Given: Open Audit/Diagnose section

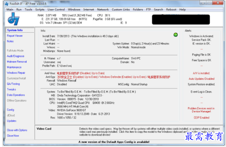Looking at the screenshot, I should pos(15,56).
